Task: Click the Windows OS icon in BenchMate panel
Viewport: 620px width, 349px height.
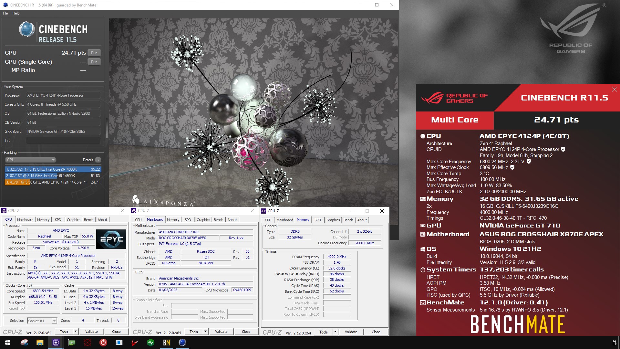Action: [423, 249]
